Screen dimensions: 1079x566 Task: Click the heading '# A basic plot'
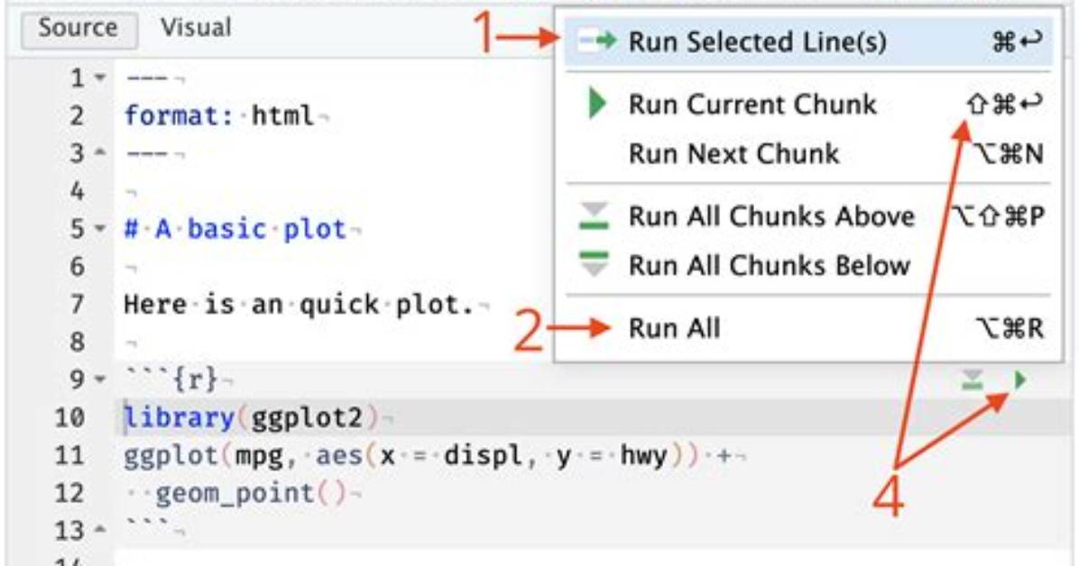pyautogui.click(x=235, y=228)
